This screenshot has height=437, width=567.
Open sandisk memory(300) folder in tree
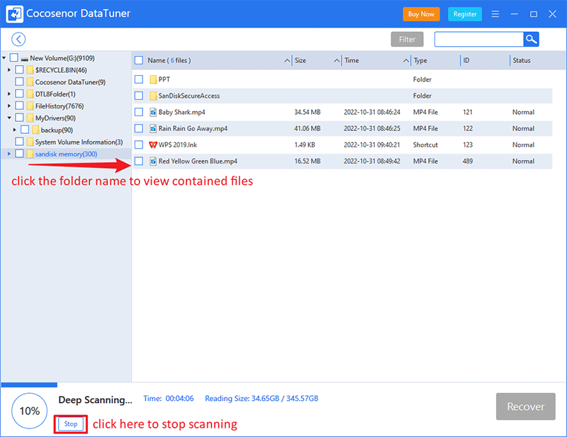pyautogui.click(x=66, y=154)
